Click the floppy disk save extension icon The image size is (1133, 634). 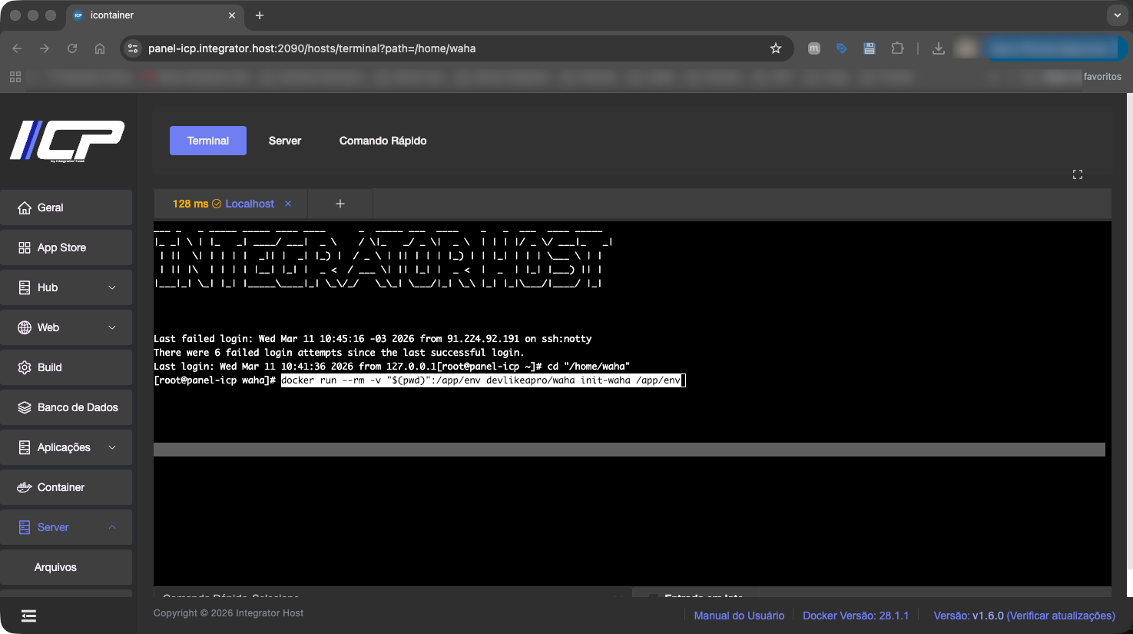click(x=870, y=48)
